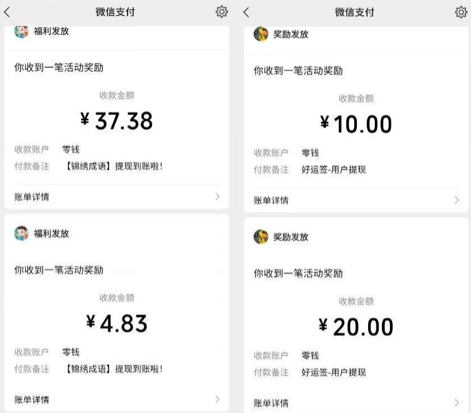Tap 奖励发放 avatar on the ¥10.00 card
471x413 pixels.
pos(261,34)
